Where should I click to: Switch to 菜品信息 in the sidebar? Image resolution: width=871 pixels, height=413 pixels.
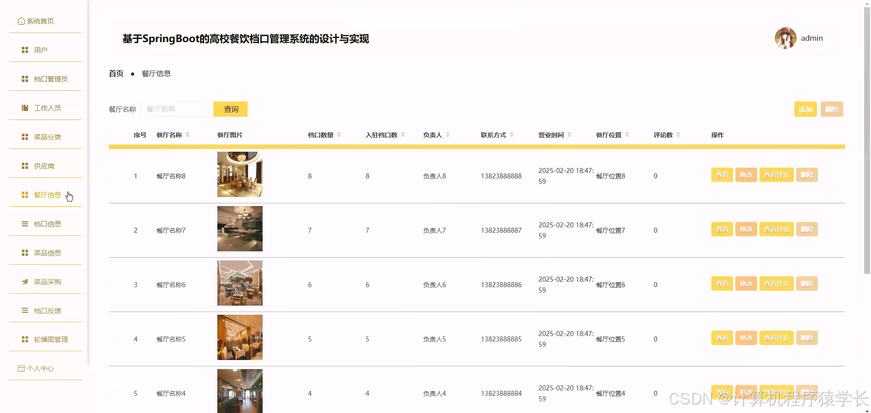click(48, 253)
